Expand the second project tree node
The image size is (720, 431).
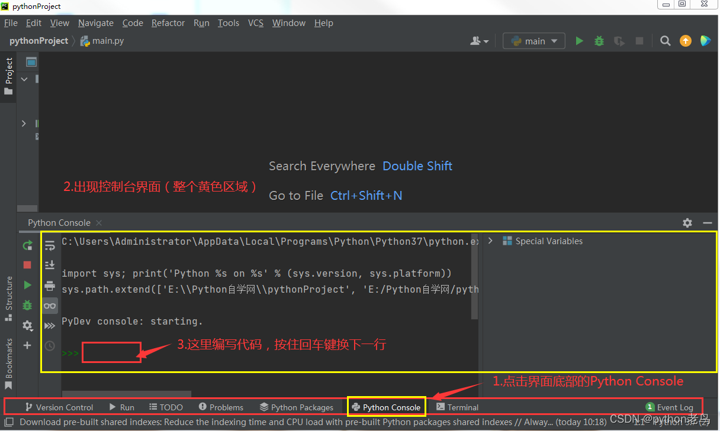coord(24,124)
